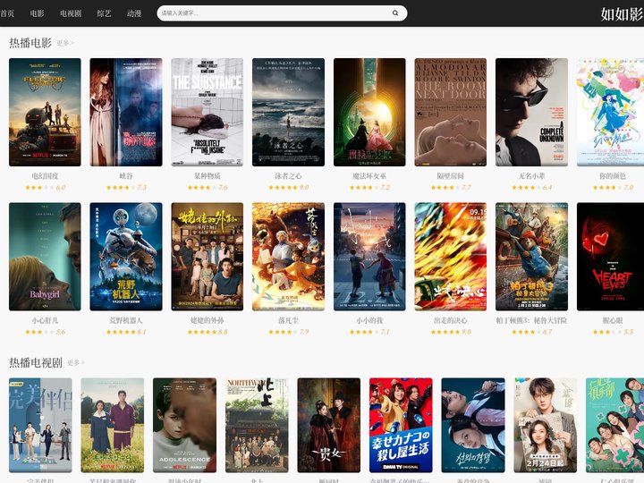Open The Gorge movie poster
644x483 pixels.
click(126, 112)
